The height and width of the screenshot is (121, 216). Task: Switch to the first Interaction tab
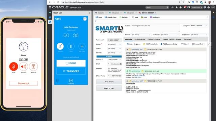coord(115,13)
